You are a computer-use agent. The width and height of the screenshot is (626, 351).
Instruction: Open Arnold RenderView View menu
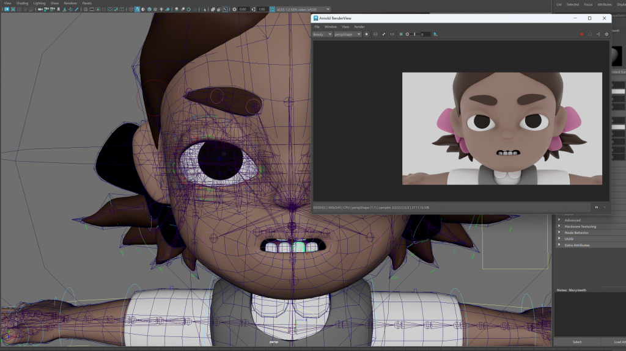[345, 27]
